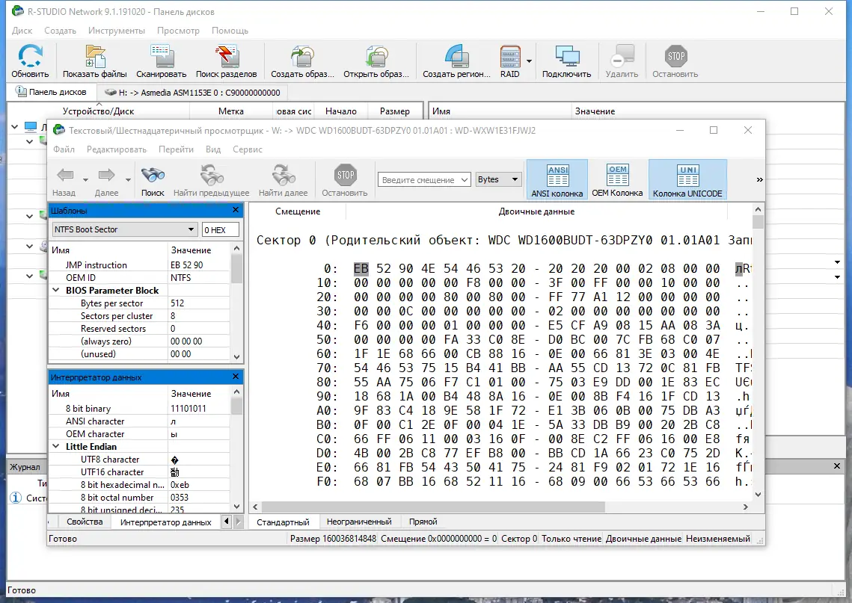Open Диск menu in main window

pyautogui.click(x=22, y=31)
